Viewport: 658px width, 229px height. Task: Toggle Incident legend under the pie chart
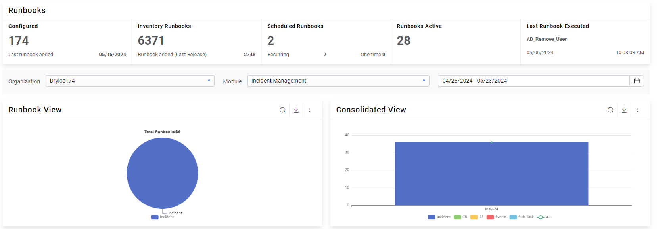pos(163,217)
